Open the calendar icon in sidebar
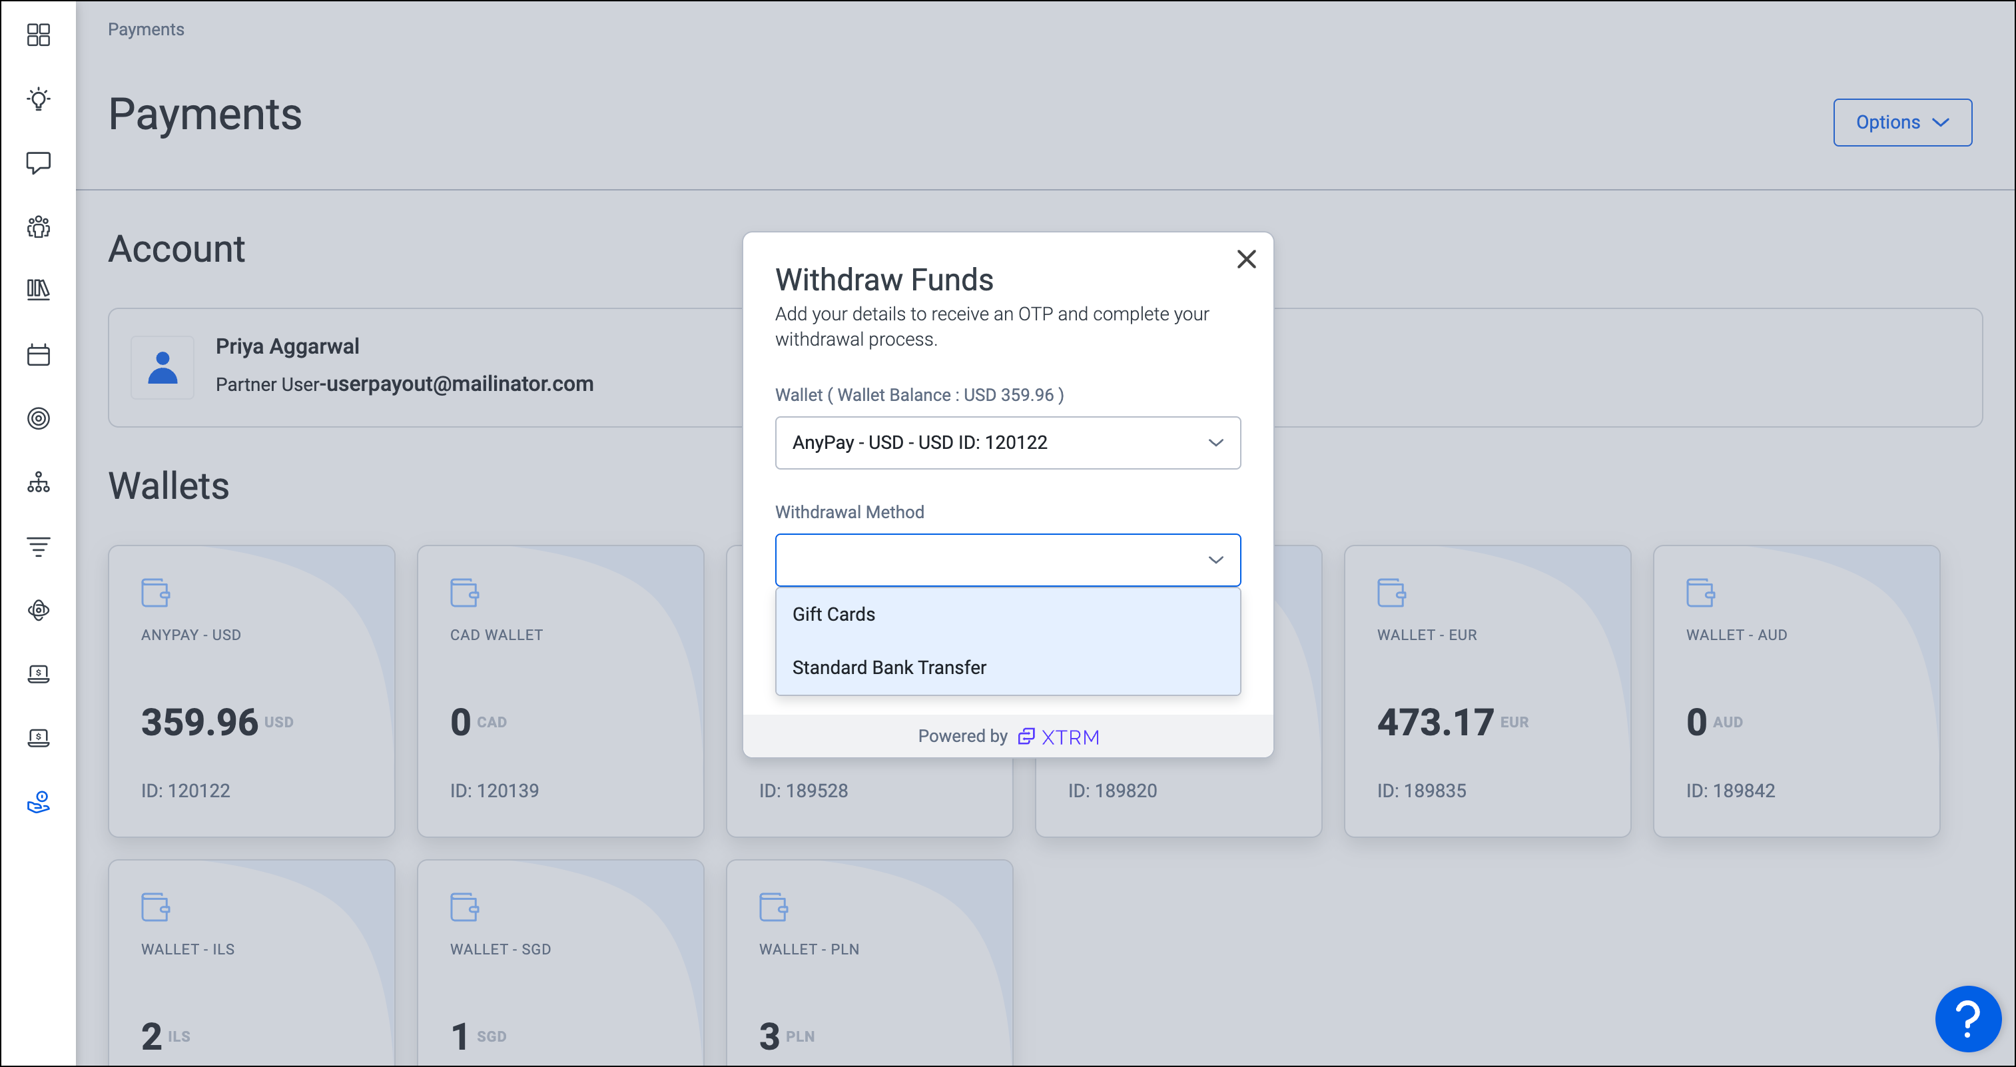Screen dimensions: 2016x1067 tap(39, 354)
